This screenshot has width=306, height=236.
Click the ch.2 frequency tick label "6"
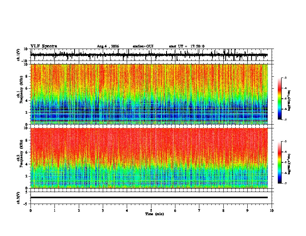[27, 152]
